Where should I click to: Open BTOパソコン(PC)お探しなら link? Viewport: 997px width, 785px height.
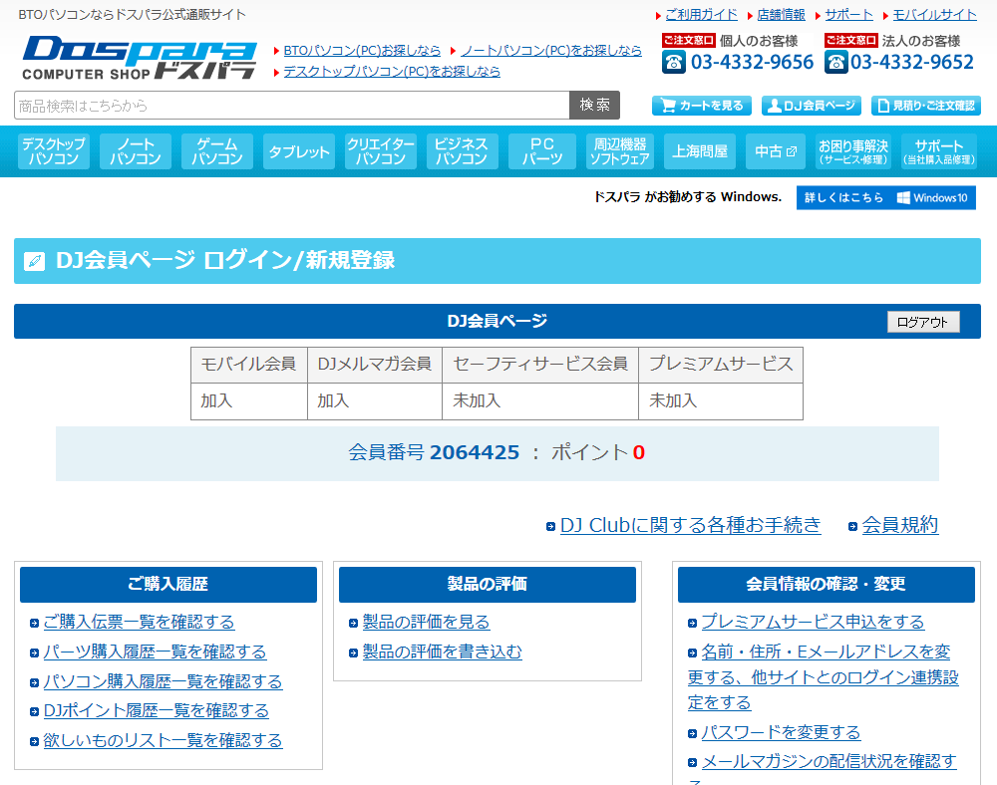tap(362, 50)
